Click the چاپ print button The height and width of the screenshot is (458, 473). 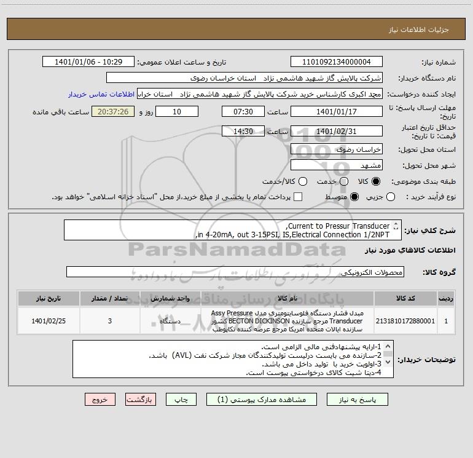coord(181,400)
